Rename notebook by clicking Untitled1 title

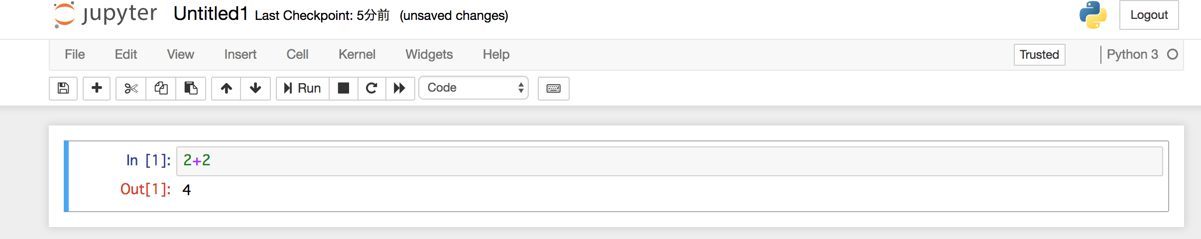pyautogui.click(x=211, y=14)
